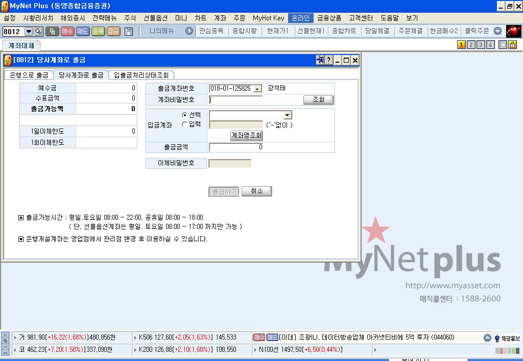Click the round up-arrow icon beside the news ticker
The width and height of the screenshot is (523, 361).
pos(487,338)
